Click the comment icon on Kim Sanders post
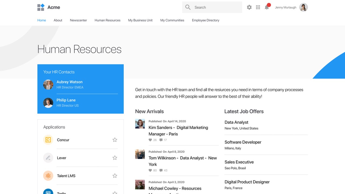The height and width of the screenshot is (194, 345). pos(161,140)
